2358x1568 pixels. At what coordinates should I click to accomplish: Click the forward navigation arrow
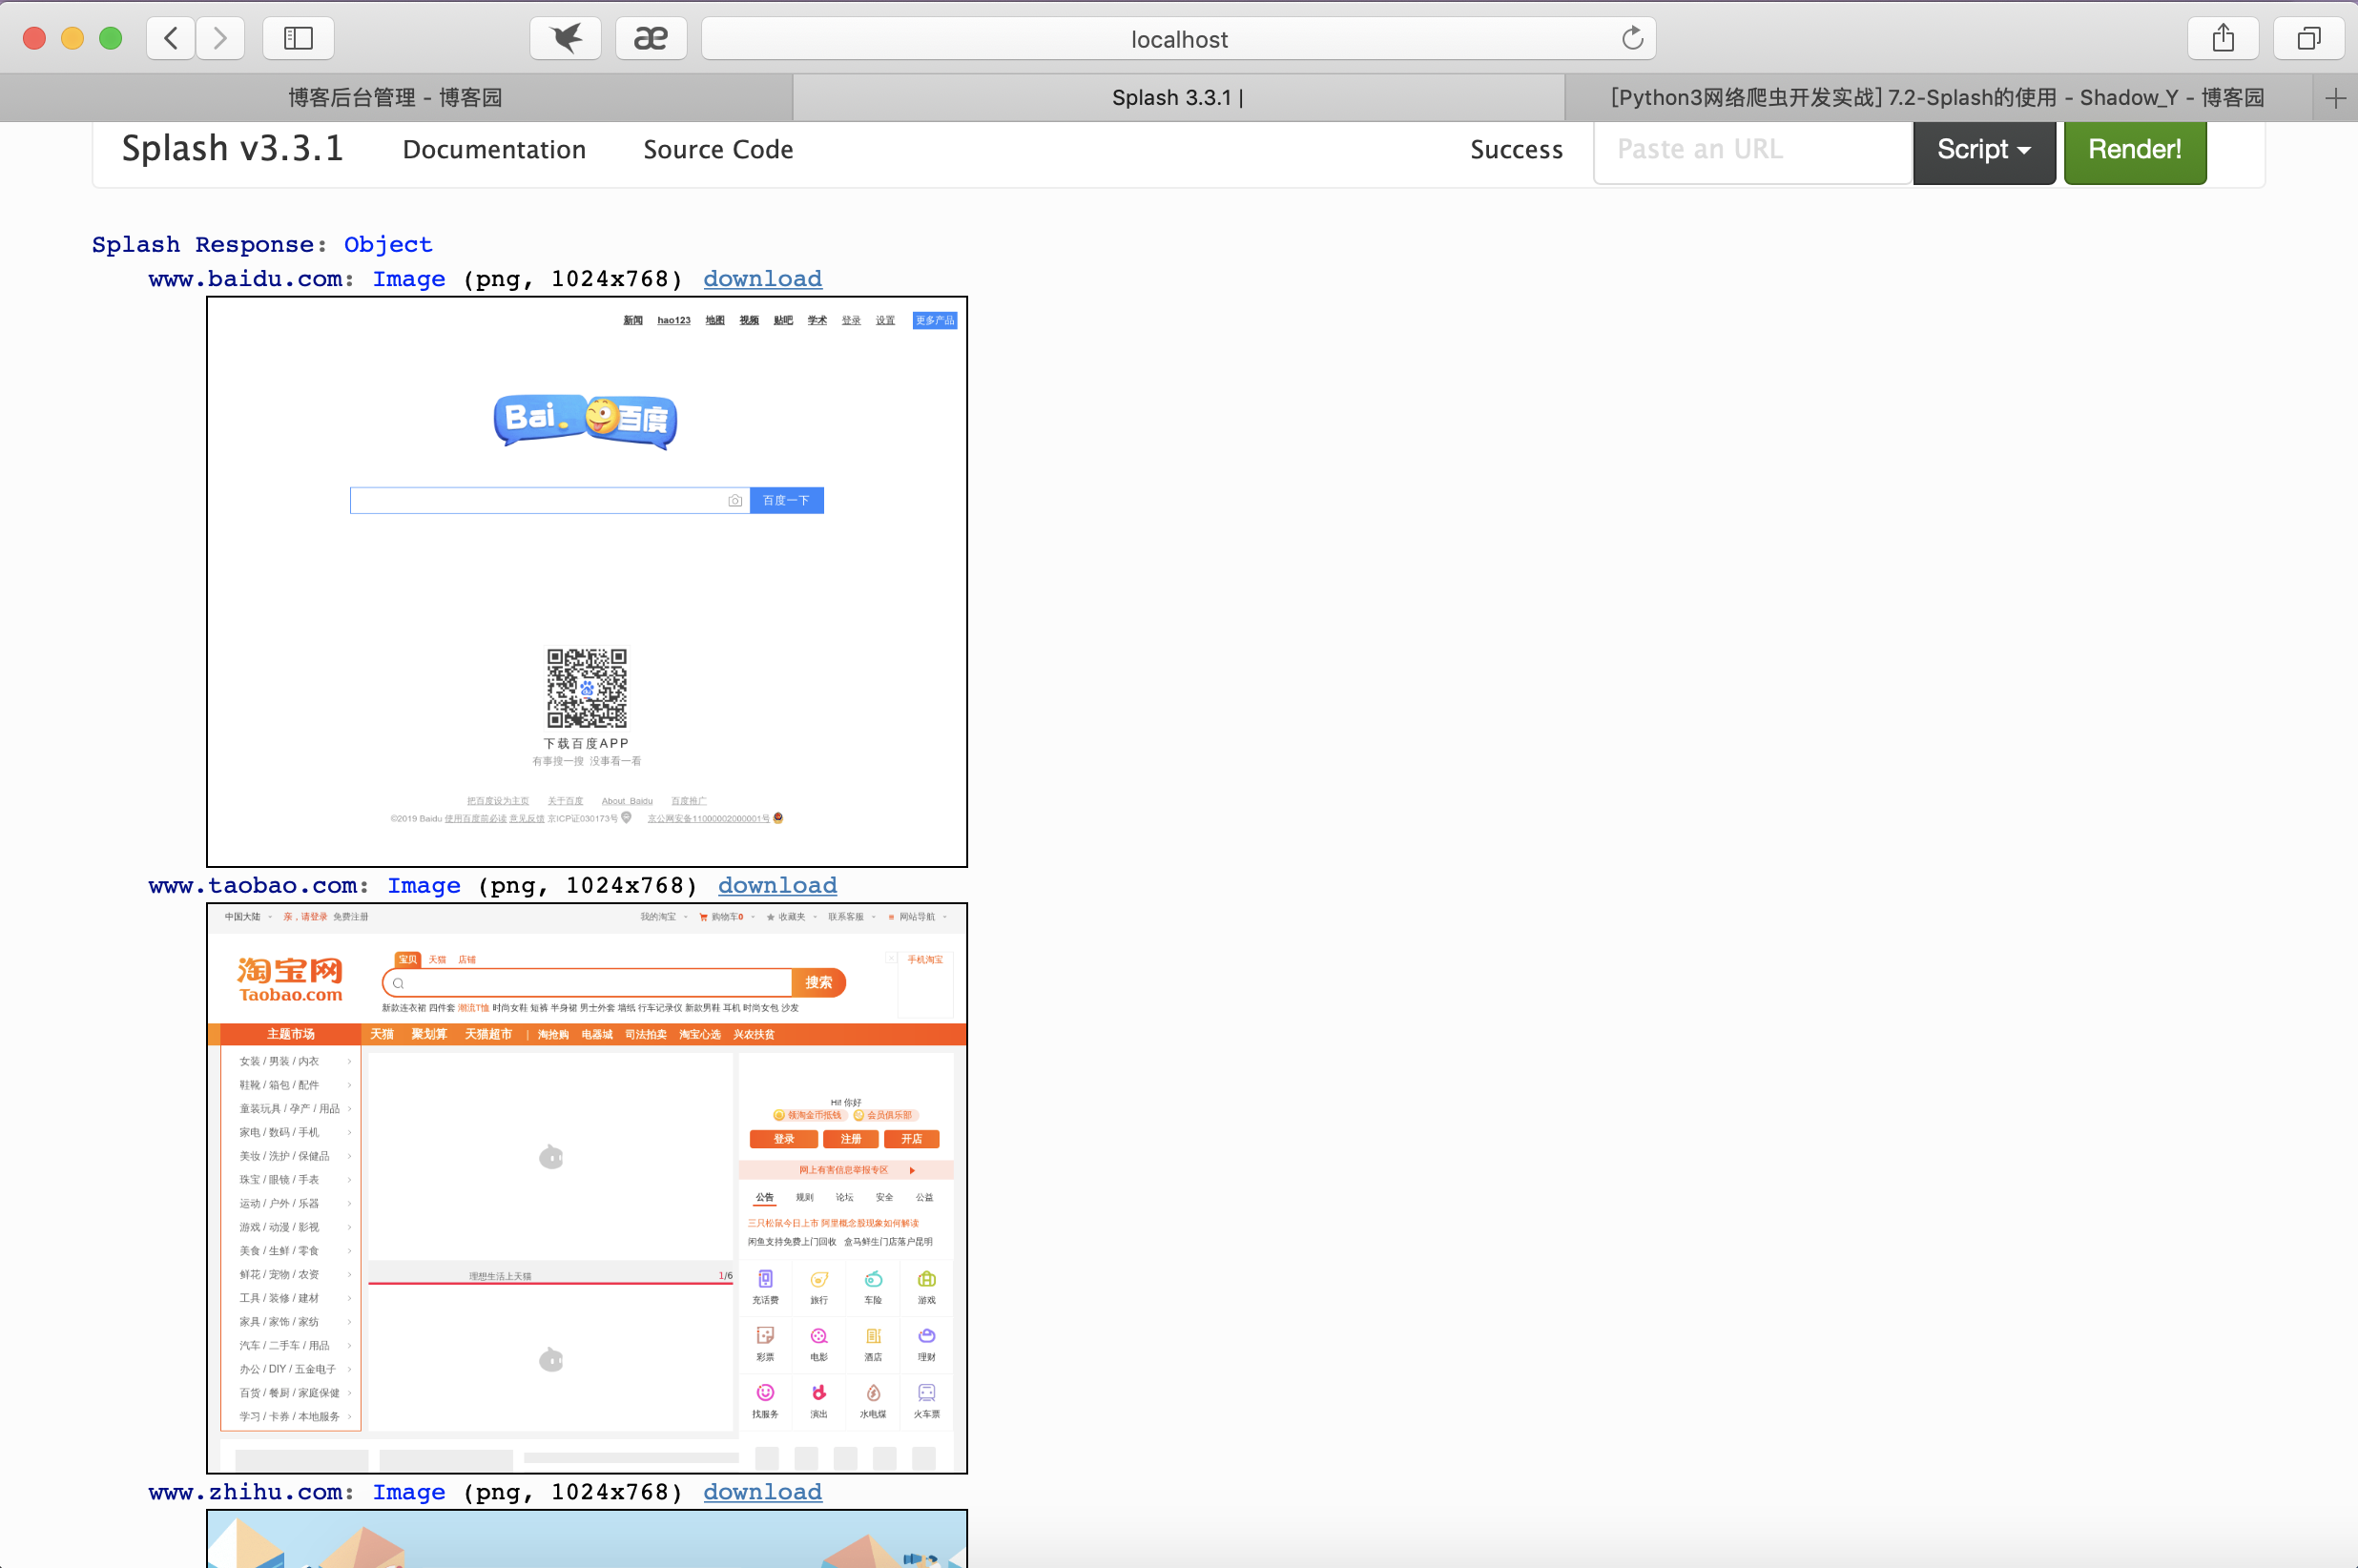[220, 38]
